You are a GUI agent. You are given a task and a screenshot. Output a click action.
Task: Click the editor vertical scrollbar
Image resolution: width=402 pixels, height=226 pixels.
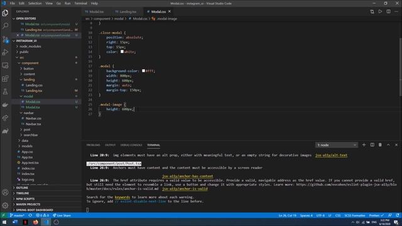pyautogui.click(x=400, y=67)
